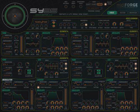Toggle the Modwheel PM switch

click(x=86, y=25)
